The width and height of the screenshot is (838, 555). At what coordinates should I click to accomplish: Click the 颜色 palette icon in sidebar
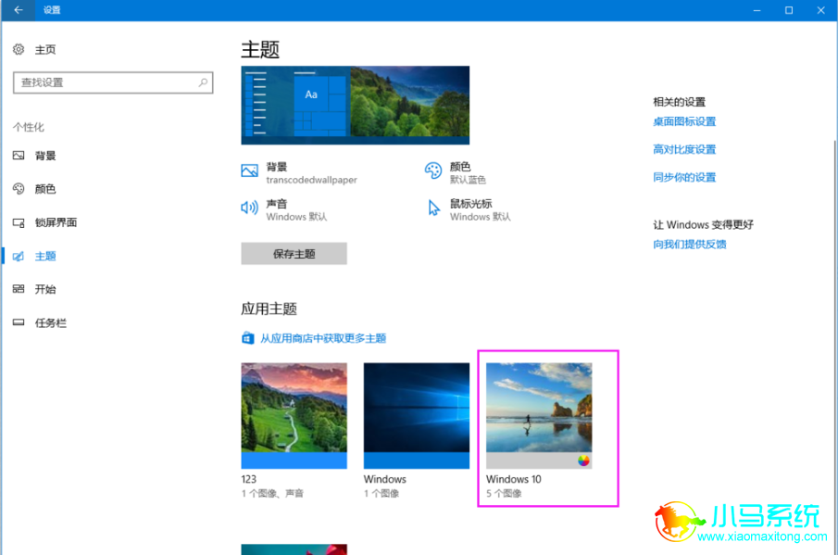(19, 189)
